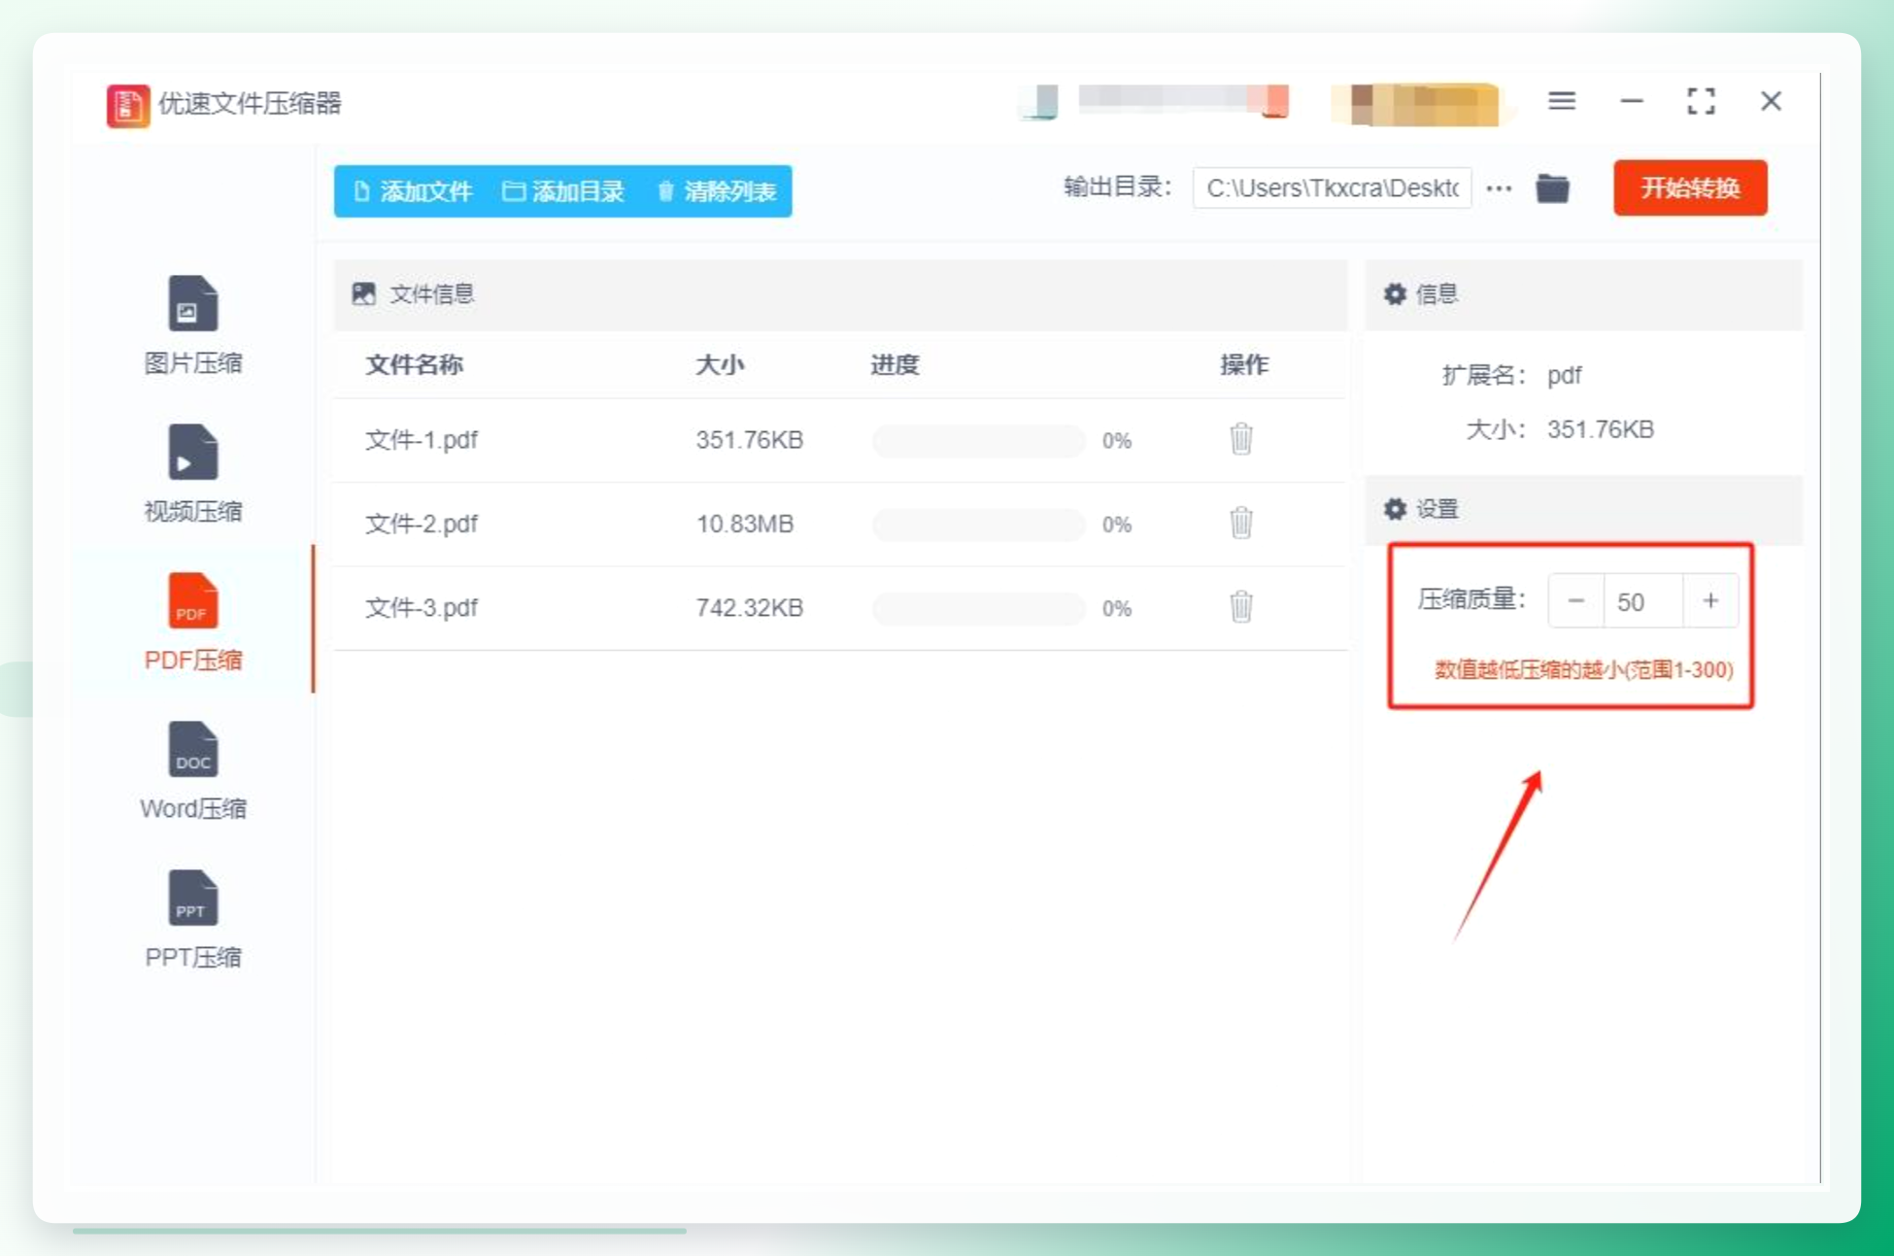The height and width of the screenshot is (1256, 1894).
Task: Select the 文件-2.pdf file name
Action: coord(421,524)
